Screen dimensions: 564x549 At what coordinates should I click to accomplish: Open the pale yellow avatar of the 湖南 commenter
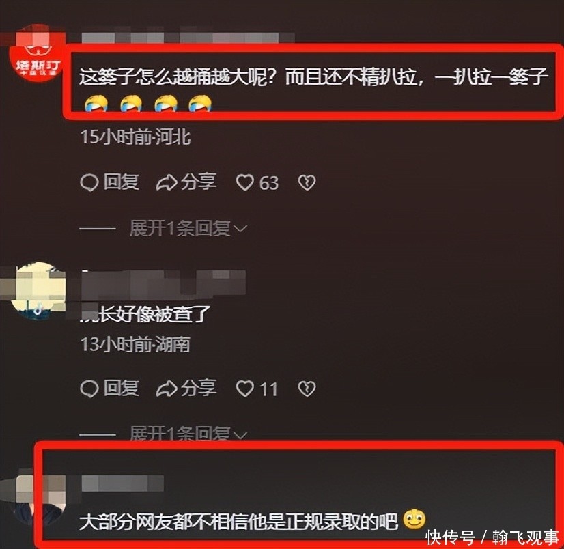click(38, 291)
